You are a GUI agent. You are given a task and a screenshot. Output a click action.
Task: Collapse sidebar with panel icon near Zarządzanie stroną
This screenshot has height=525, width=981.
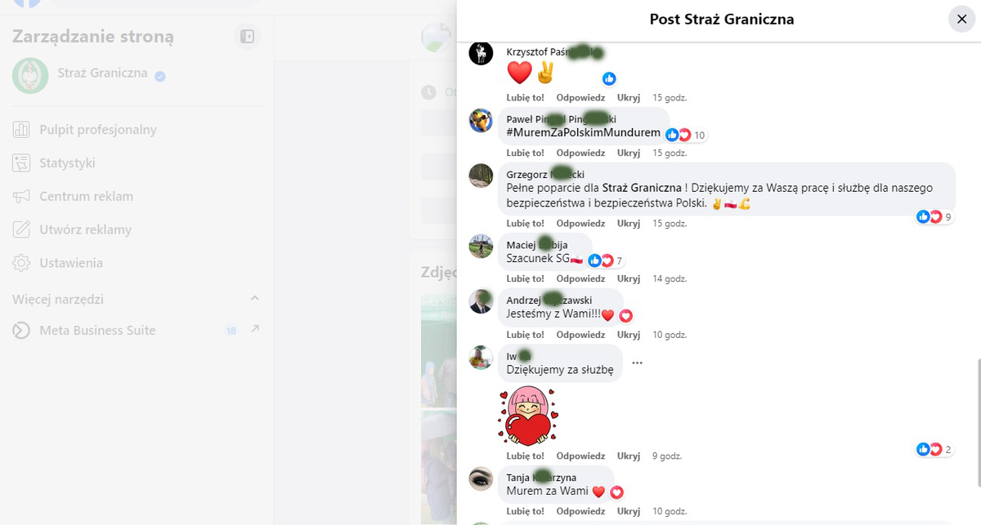click(247, 36)
